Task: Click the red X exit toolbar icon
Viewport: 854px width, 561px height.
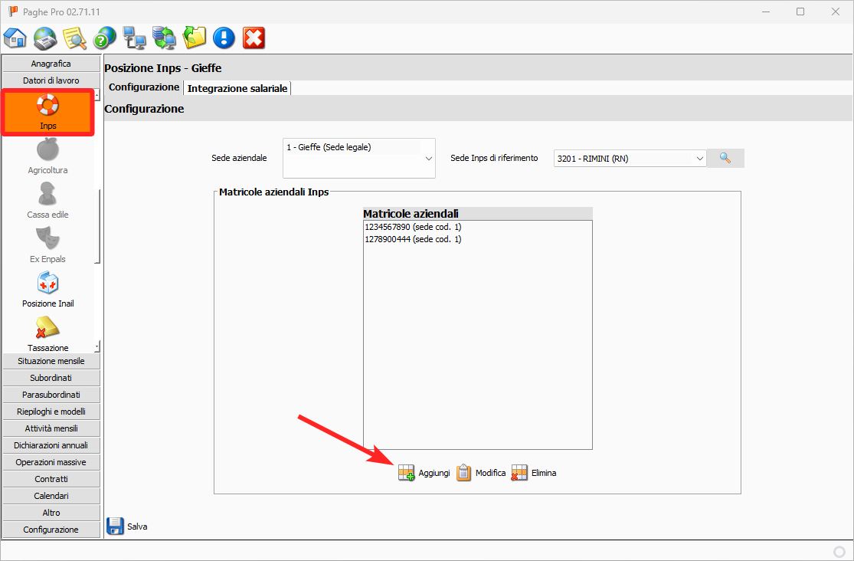Action: point(254,38)
